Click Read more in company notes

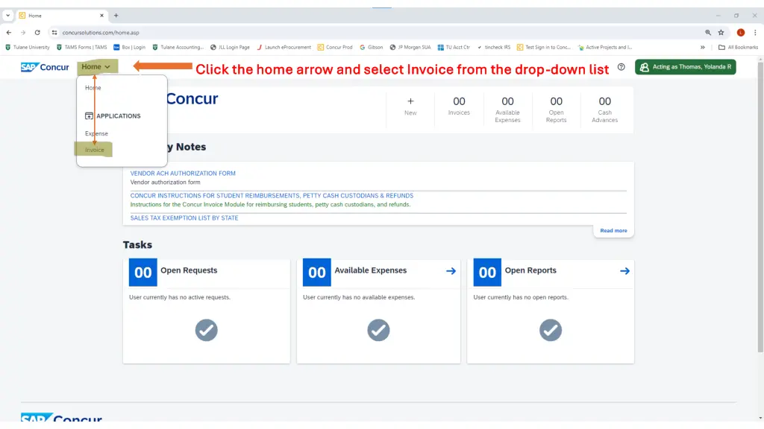tap(613, 231)
